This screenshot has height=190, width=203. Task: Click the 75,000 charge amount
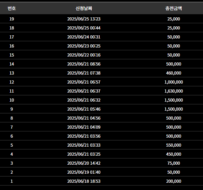[174, 163]
